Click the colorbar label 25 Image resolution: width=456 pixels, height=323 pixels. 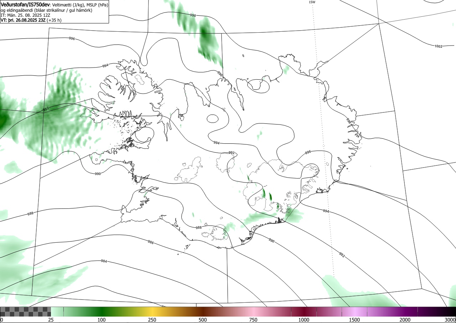coord(51,320)
